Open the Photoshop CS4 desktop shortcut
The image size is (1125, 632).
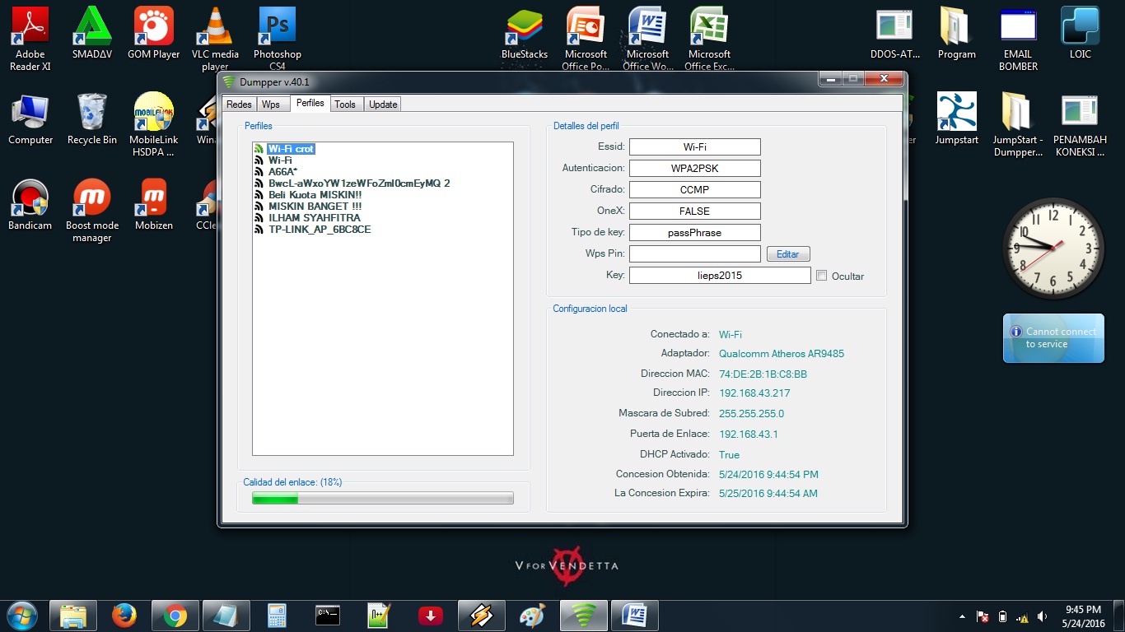tap(278, 38)
